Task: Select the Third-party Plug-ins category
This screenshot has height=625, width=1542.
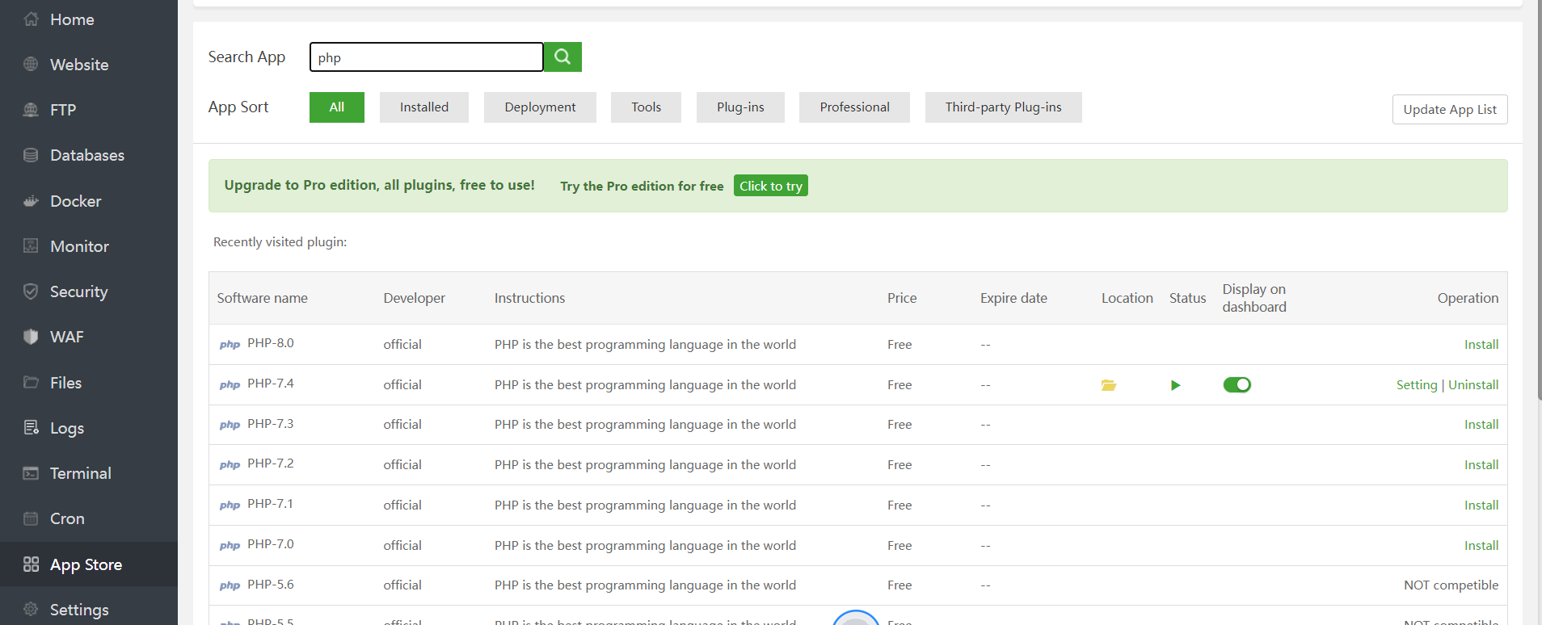Action: coord(1003,107)
